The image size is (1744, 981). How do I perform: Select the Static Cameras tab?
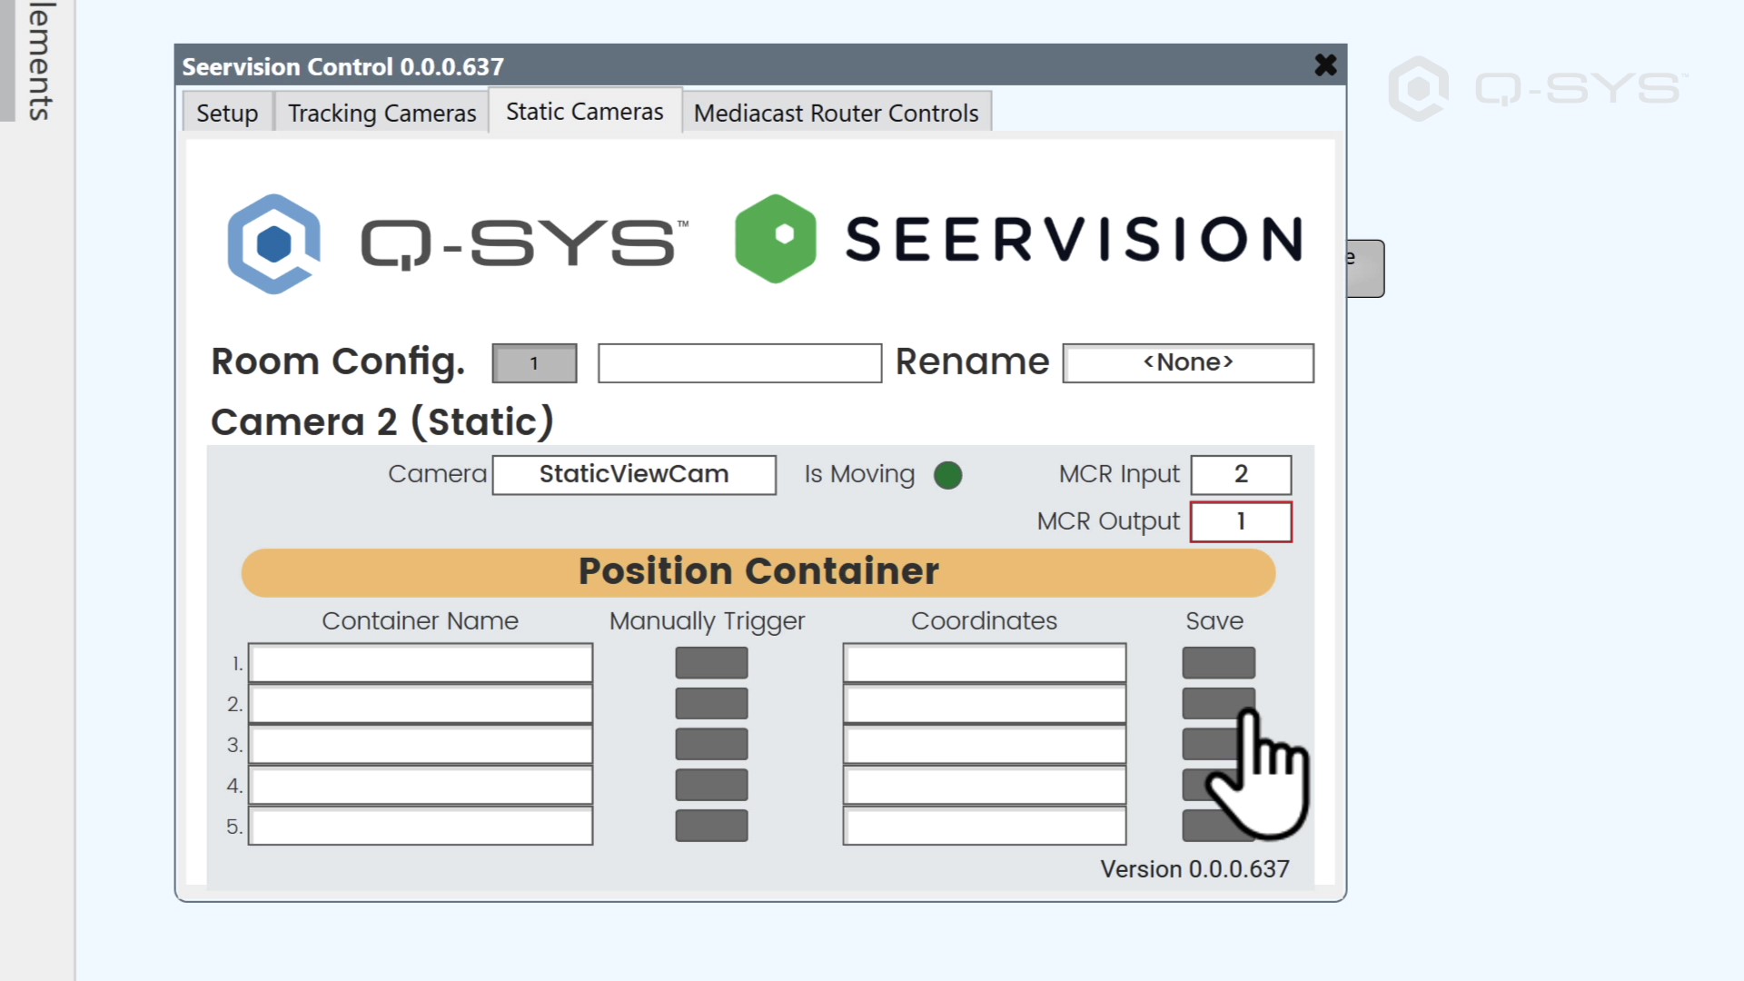[584, 111]
